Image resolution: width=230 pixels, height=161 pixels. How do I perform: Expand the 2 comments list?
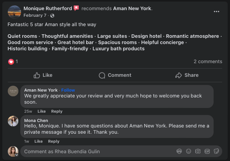(208, 62)
